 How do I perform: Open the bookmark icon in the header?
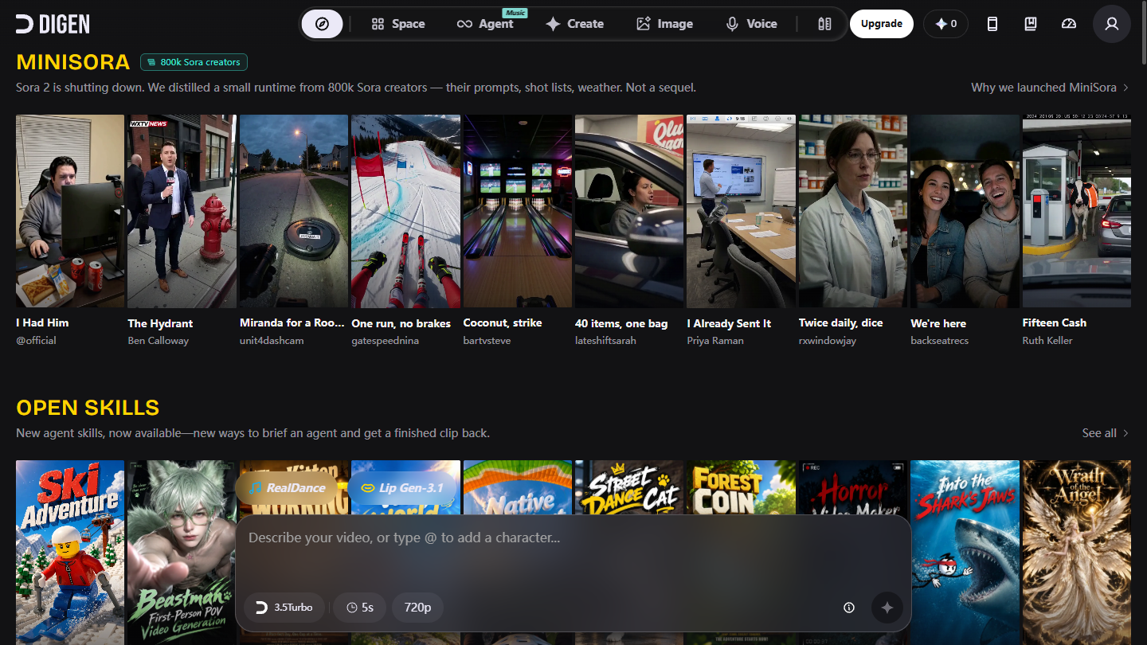(1030, 24)
